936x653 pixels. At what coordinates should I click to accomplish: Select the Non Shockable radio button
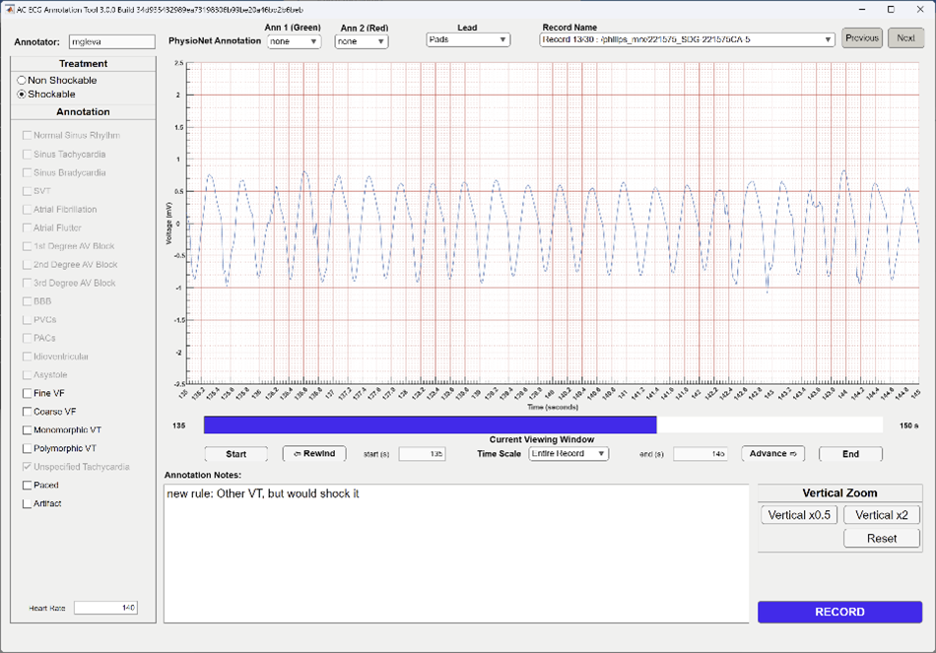click(22, 80)
